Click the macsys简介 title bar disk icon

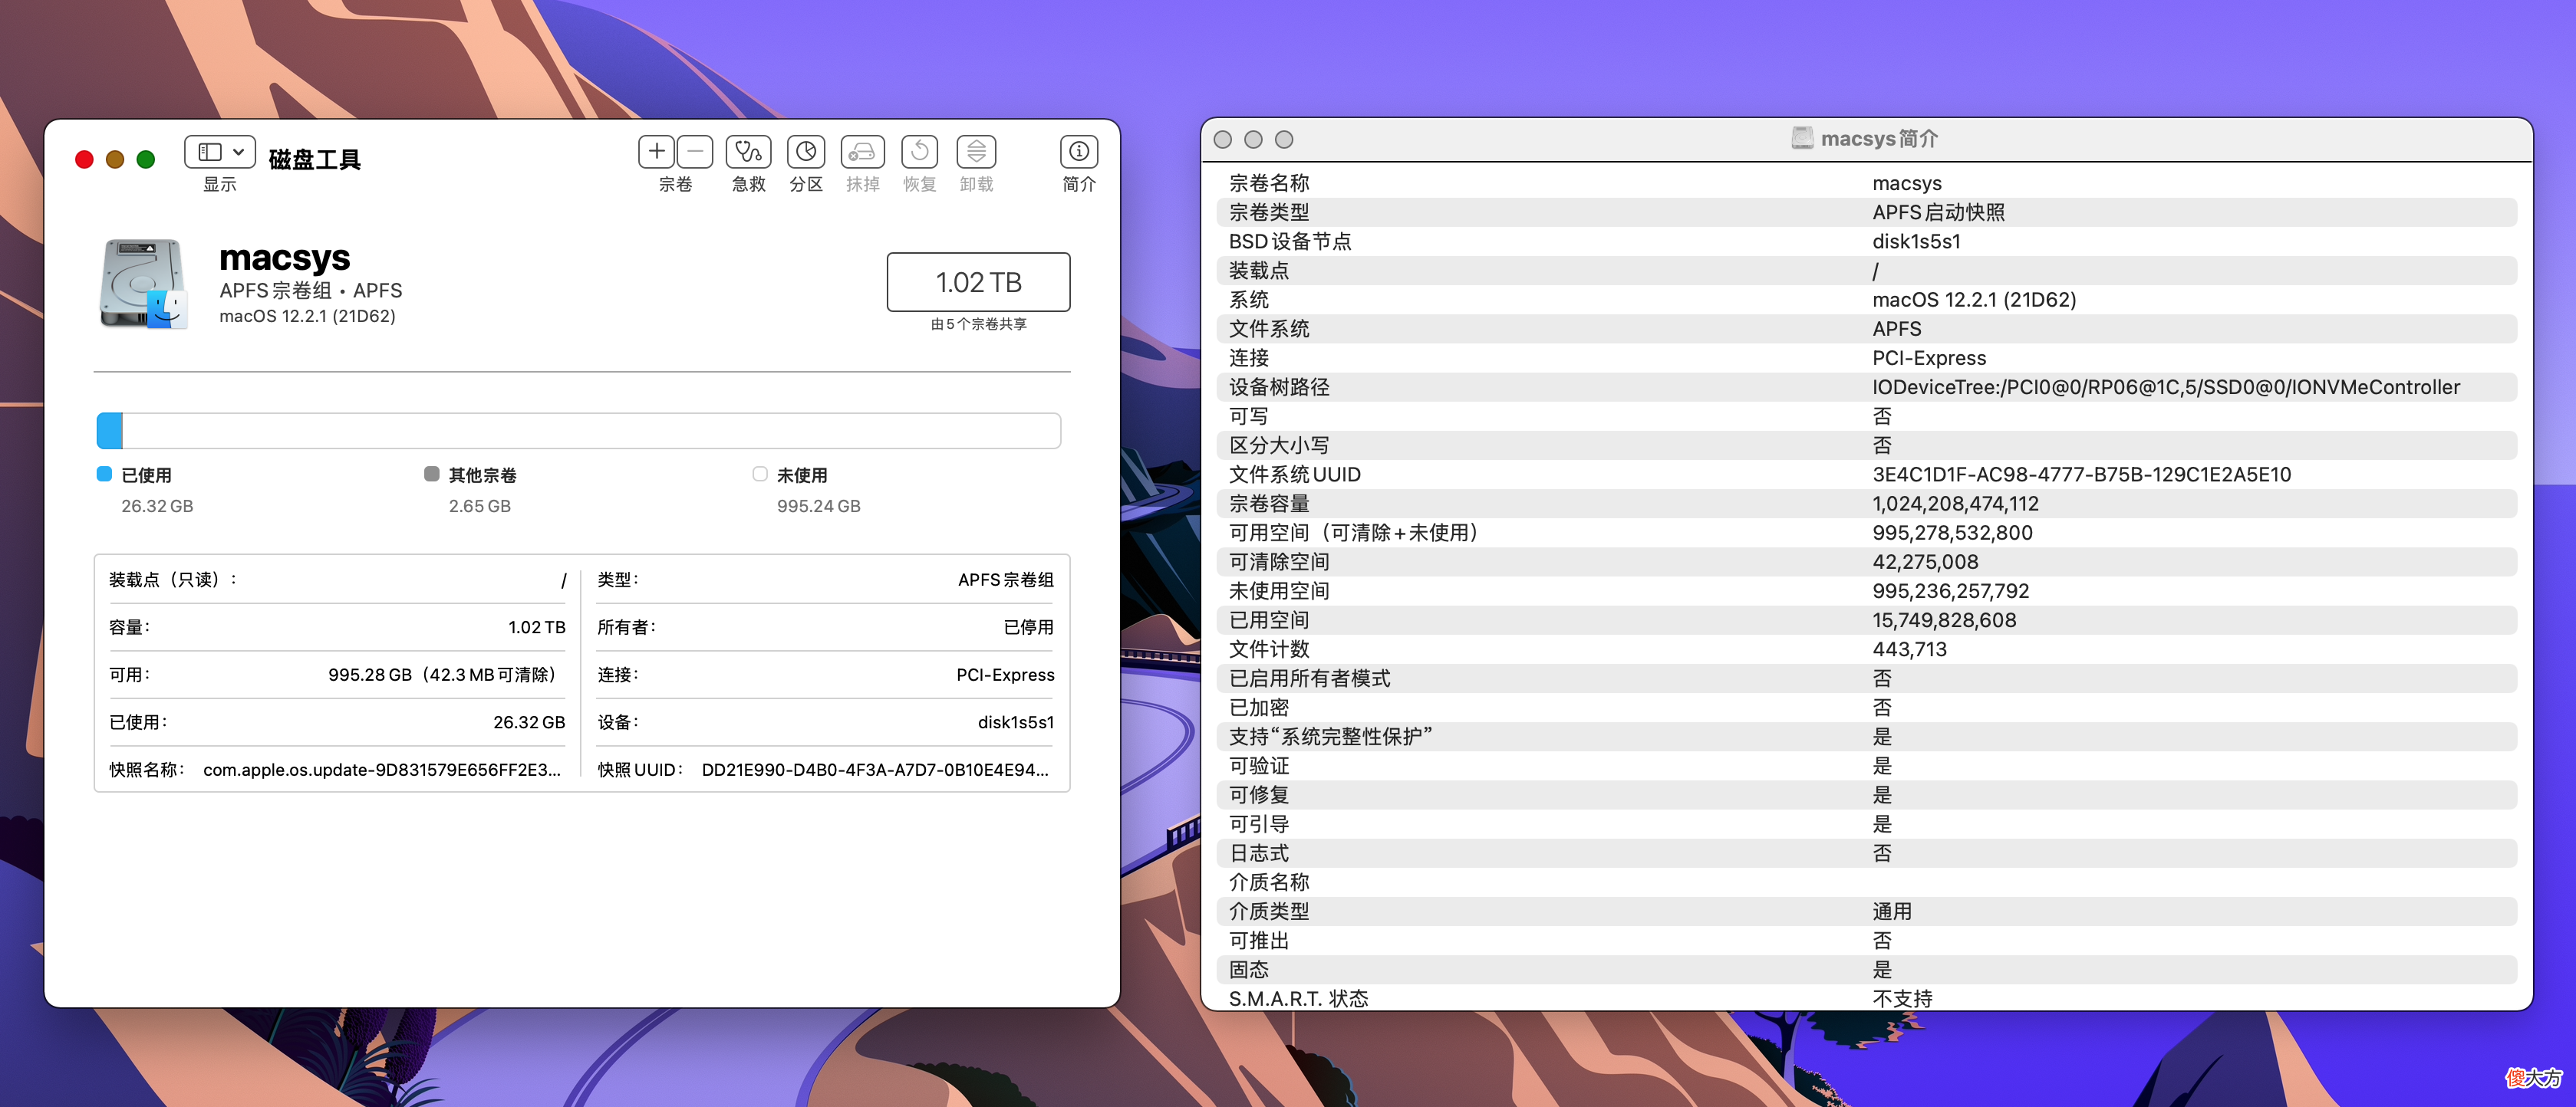pyautogui.click(x=1802, y=139)
